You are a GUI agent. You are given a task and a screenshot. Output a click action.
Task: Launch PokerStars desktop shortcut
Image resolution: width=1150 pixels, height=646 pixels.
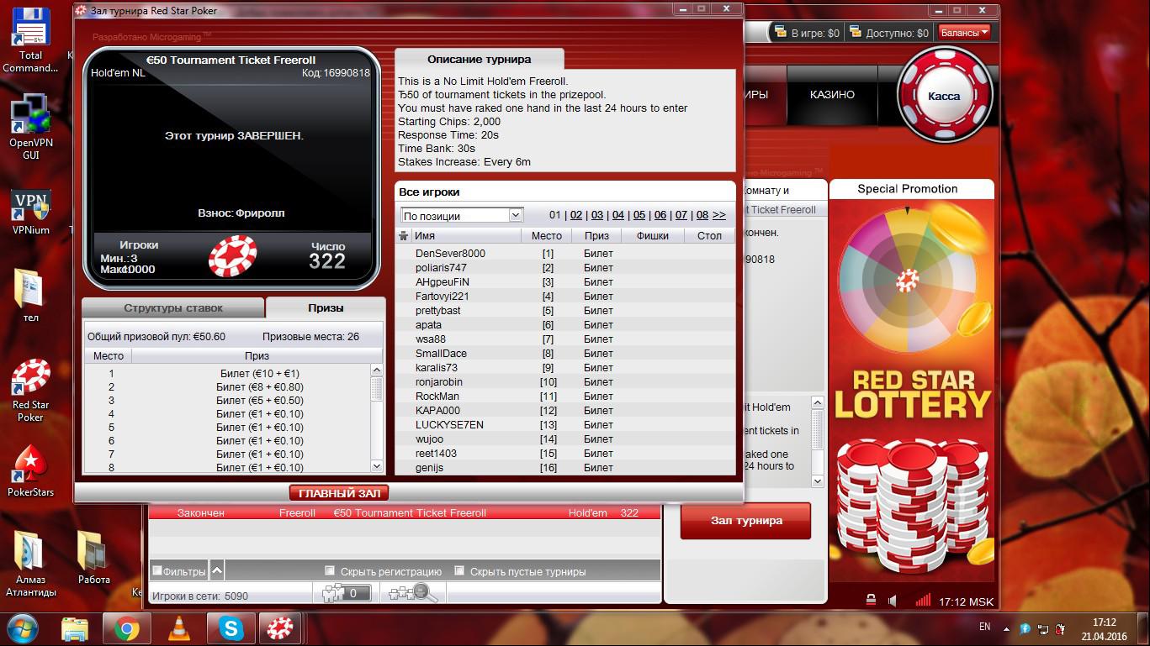(x=30, y=471)
